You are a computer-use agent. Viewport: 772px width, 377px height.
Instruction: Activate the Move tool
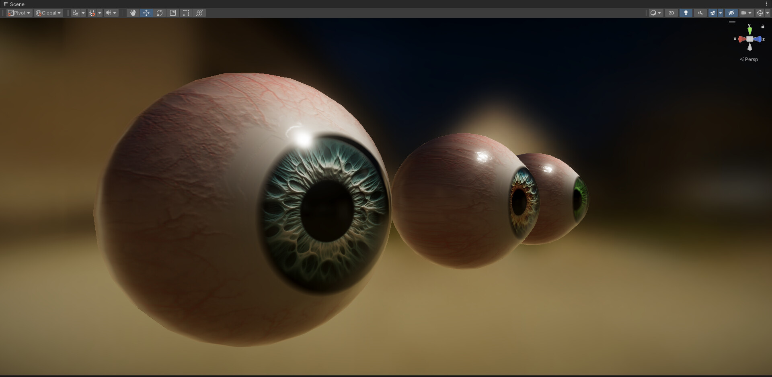(x=146, y=12)
